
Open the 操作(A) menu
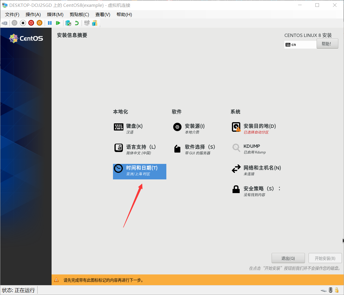(x=33, y=15)
